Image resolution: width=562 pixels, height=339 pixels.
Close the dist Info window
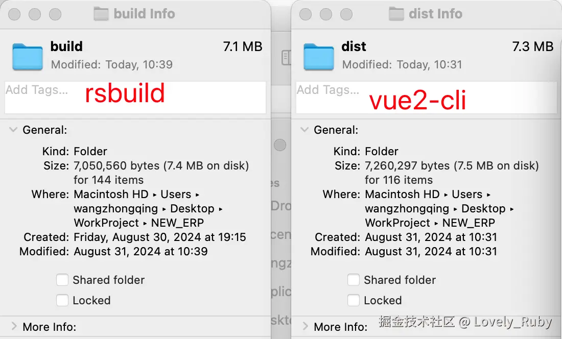[x=306, y=14]
